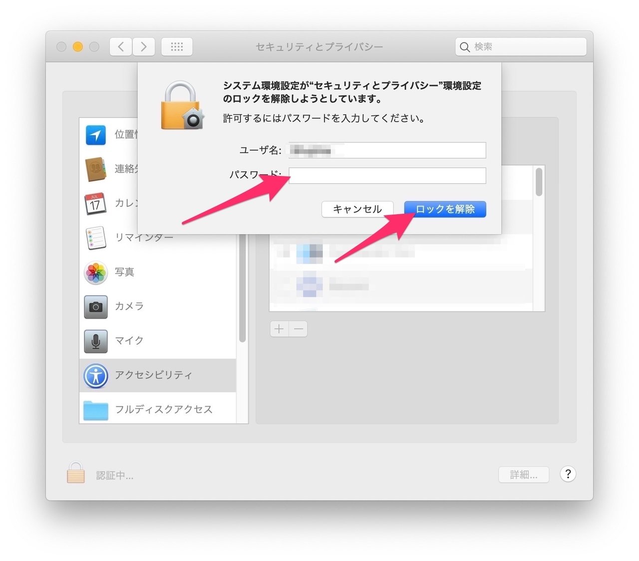Open help with the question mark button

tap(568, 474)
